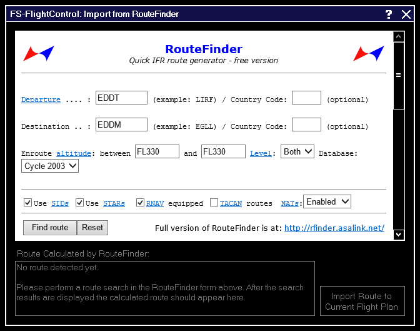Click the '(example: EGLL)' hint text
This screenshot has width=420, height=331.
(x=184, y=126)
